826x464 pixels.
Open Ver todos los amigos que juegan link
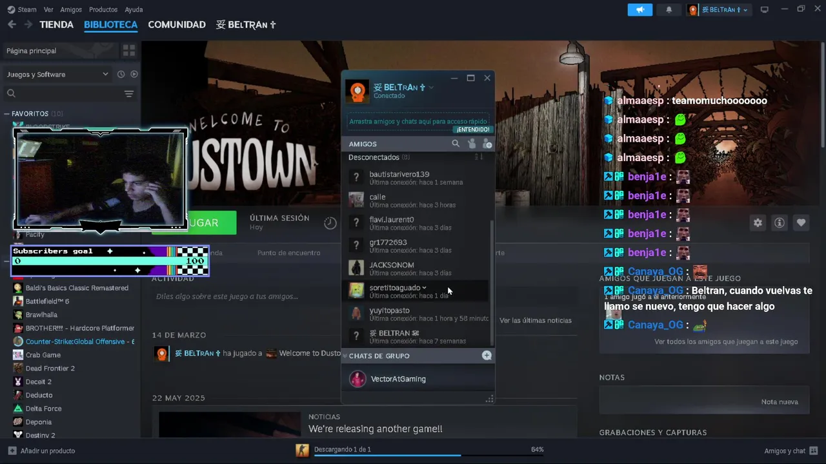click(x=726, y=342)
